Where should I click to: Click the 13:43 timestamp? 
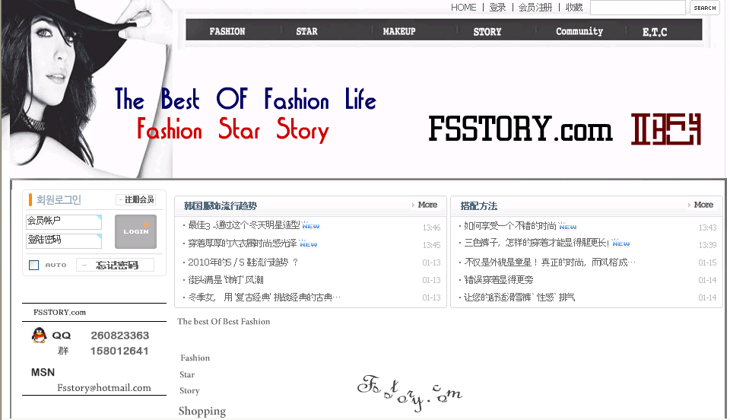click(x=707, y=228)
